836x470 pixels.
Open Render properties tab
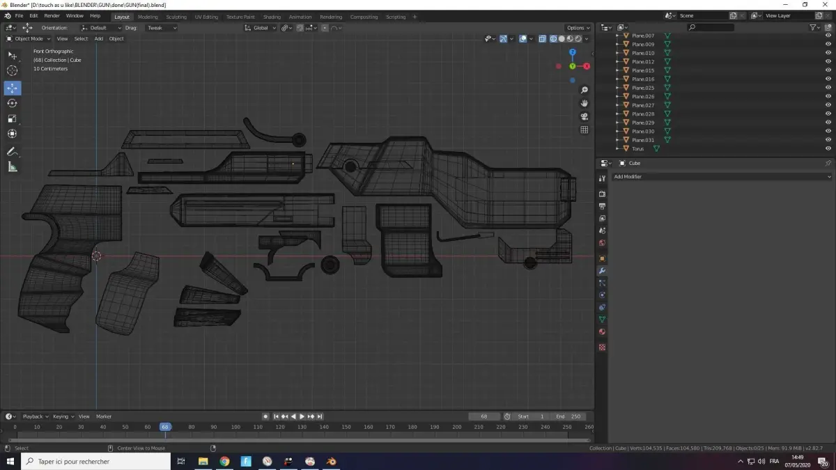603,194
